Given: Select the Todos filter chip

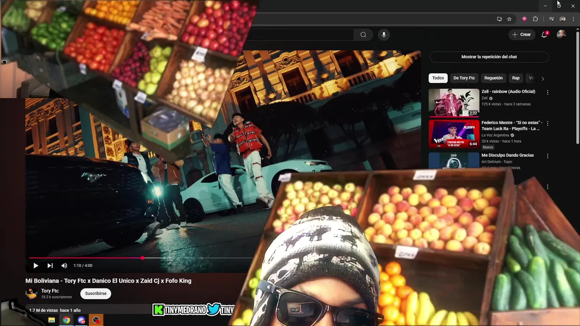Looking at the screenshot, I should [438, 78].
